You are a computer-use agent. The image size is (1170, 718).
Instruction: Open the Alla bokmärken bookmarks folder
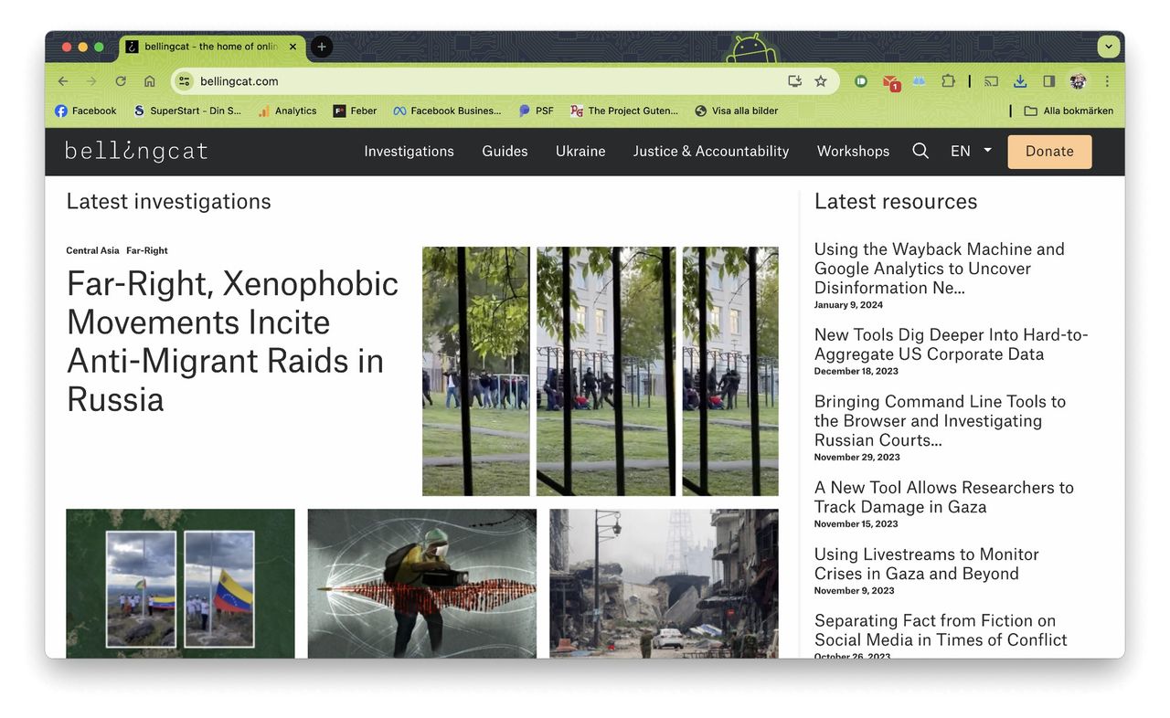[1068, 111]
